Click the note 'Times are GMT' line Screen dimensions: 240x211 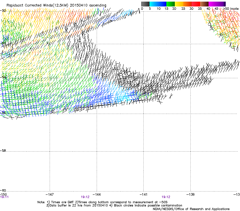click(x=102, y=202)
